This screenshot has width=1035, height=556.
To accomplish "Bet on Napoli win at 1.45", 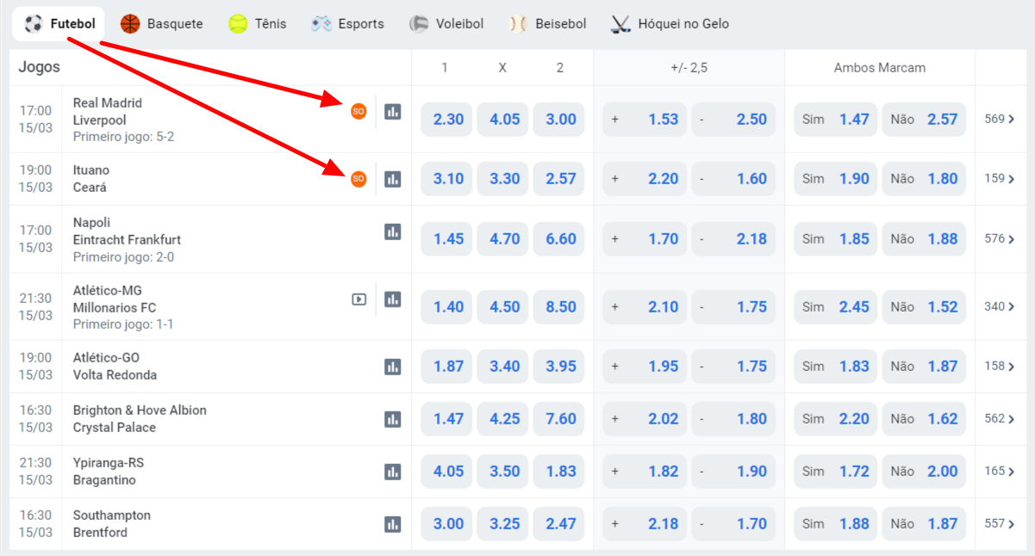I will 447,239.
